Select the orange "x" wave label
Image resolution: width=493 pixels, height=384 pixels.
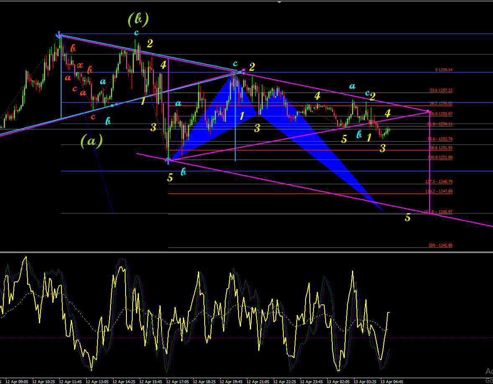coord(80,65)
